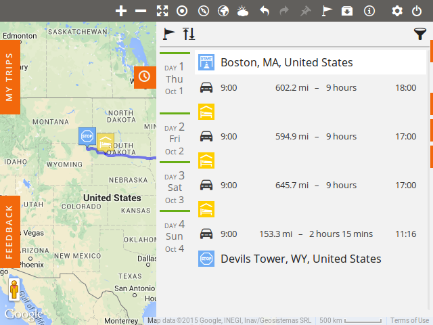Image resolution: width=433 pixels, height=325 pixels.
Task: Save trip with the download-box icon
Action: pos(347,11)
